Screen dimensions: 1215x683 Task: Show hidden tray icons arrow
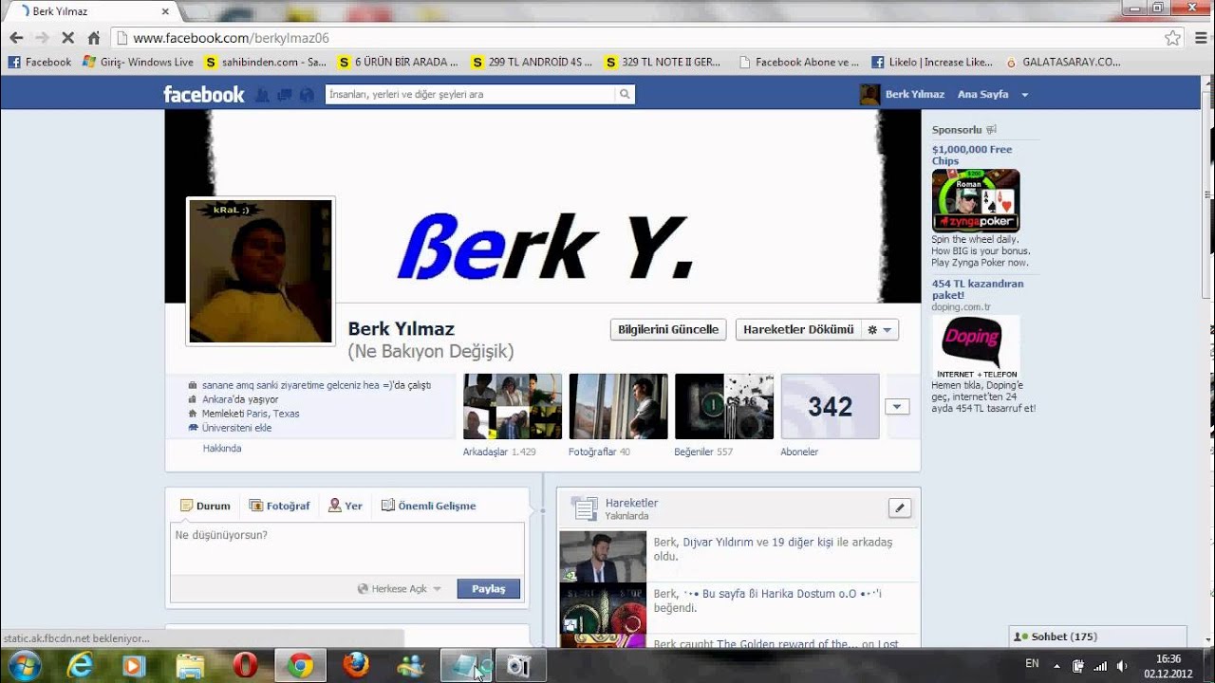coord(1056,665)
